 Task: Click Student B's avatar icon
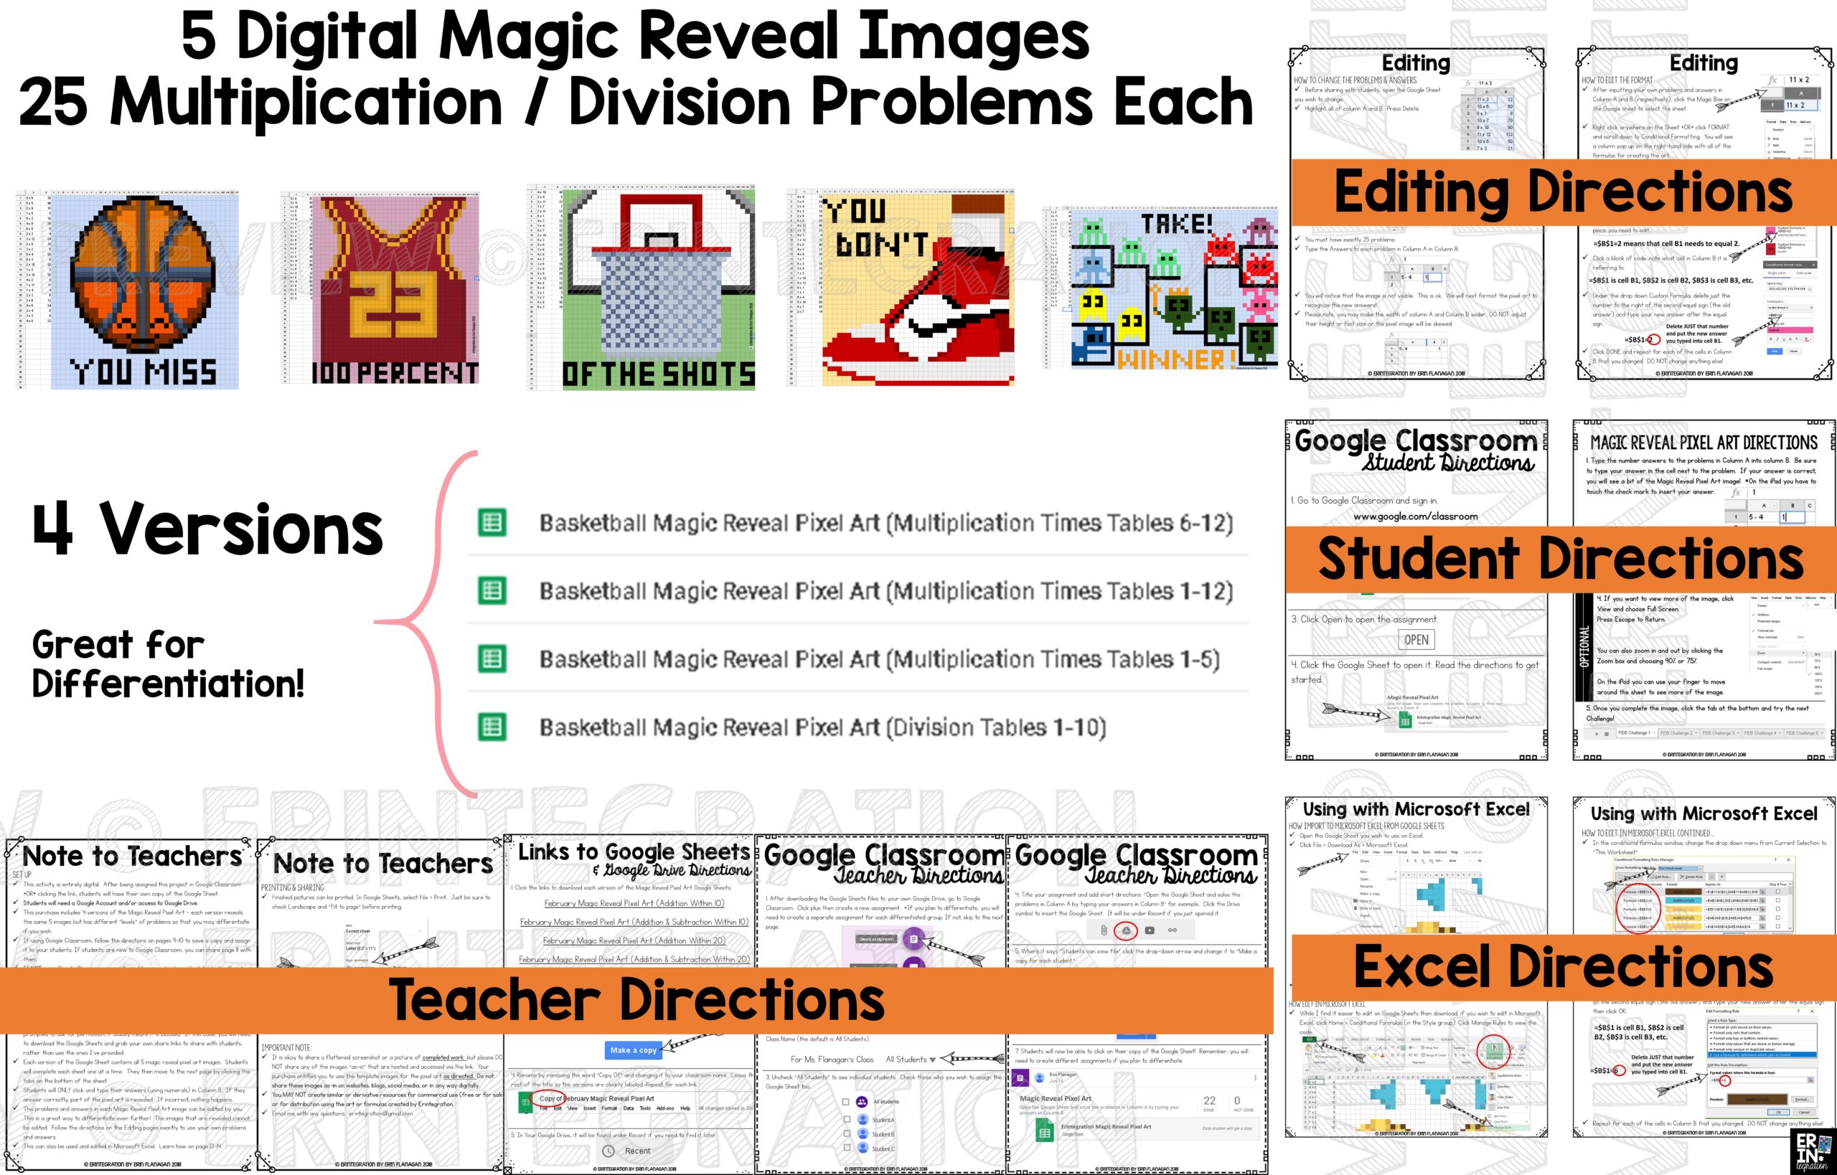tap(863, 1134)
